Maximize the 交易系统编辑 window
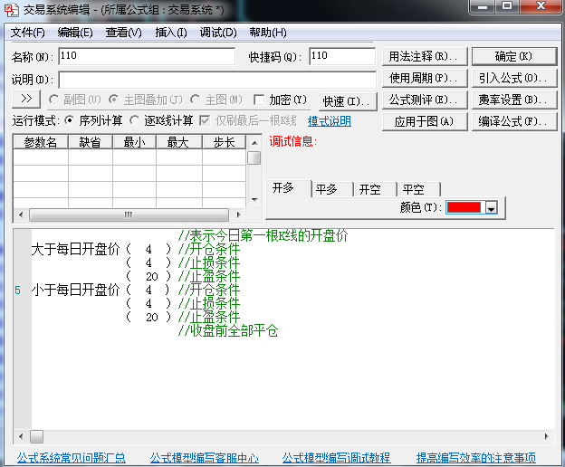This screenshot has width=565, height=467. pyautogui.click(x=507, y=6)
